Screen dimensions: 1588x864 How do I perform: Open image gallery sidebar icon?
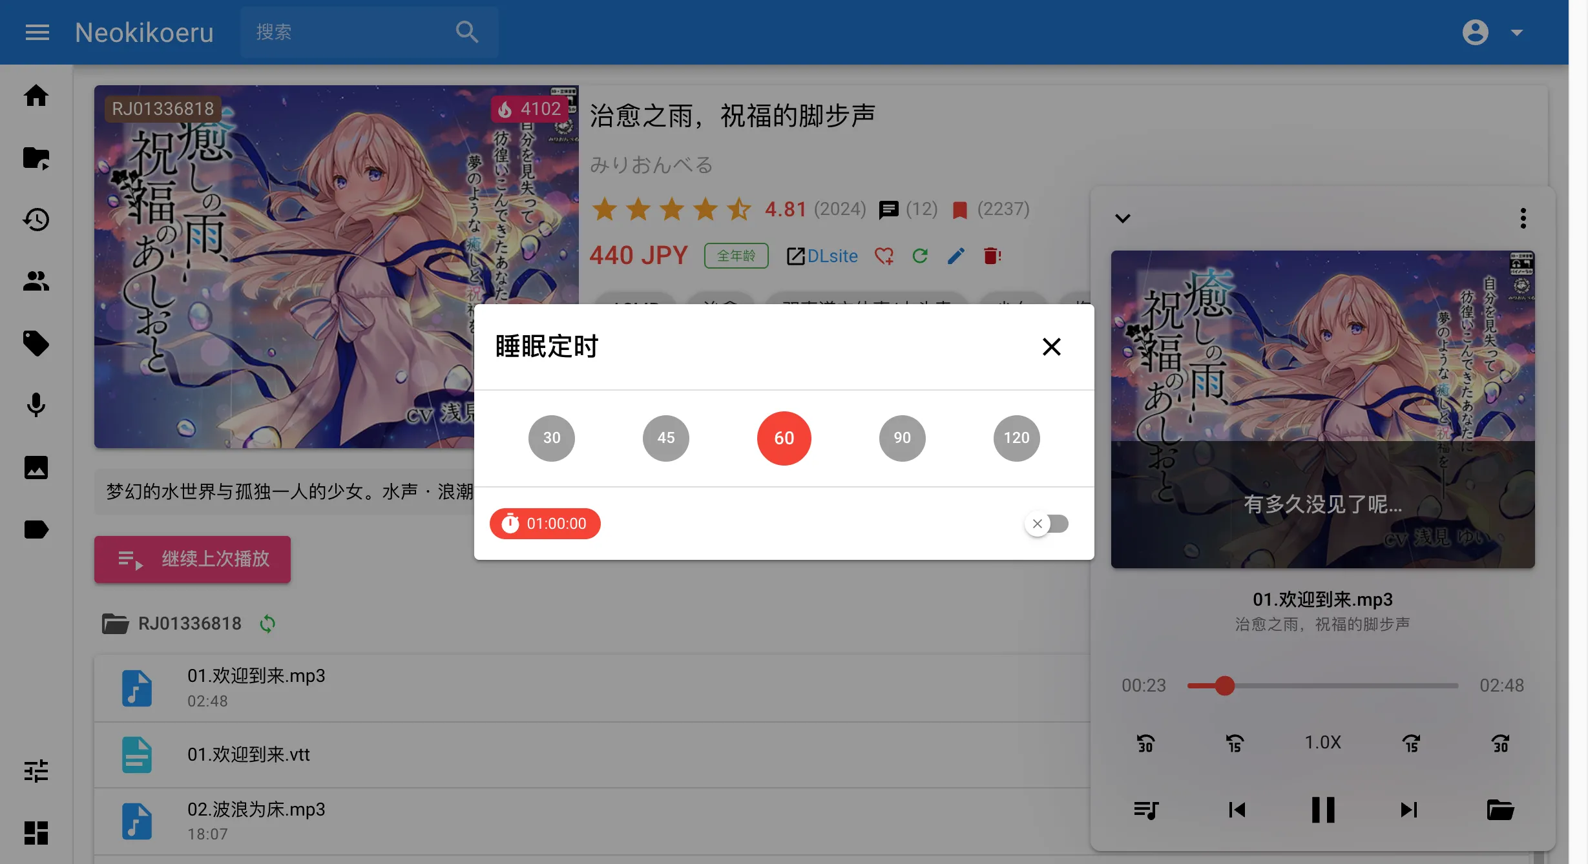(x=36, y=468)
